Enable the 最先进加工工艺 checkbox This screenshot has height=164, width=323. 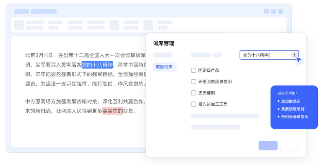[x=193, y=104]
